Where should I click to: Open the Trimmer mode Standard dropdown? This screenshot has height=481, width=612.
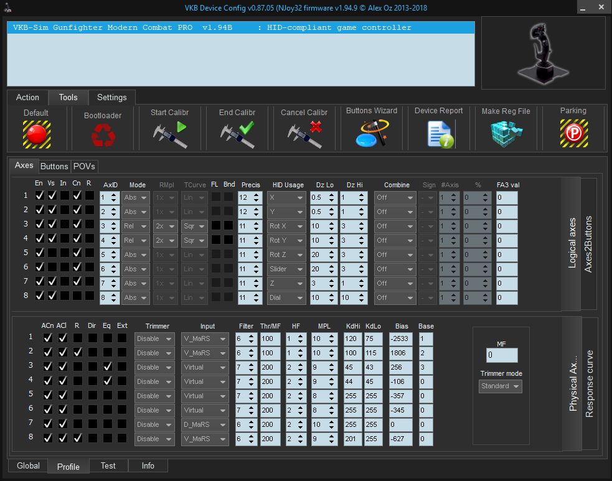(x=501, y=386)
